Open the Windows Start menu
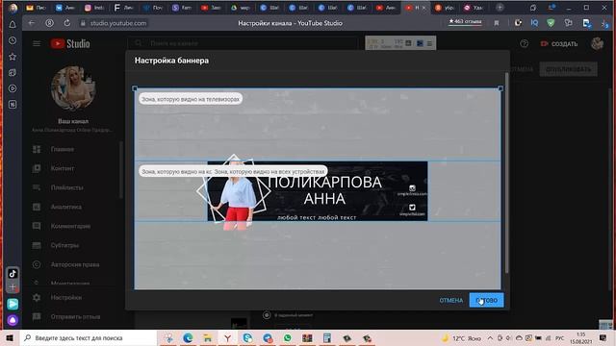This screenshot has height=346, width=616. tap(10, 337)
